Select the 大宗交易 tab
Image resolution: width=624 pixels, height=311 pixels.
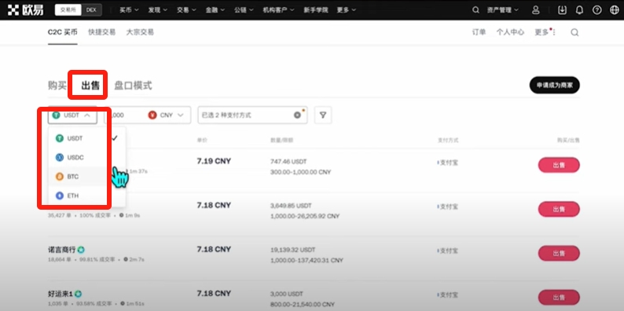point(140,32)
